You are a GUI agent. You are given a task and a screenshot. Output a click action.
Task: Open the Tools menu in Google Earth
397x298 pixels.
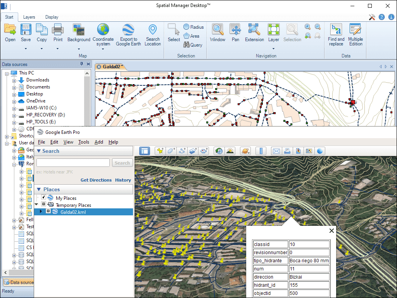coord(84,142)
